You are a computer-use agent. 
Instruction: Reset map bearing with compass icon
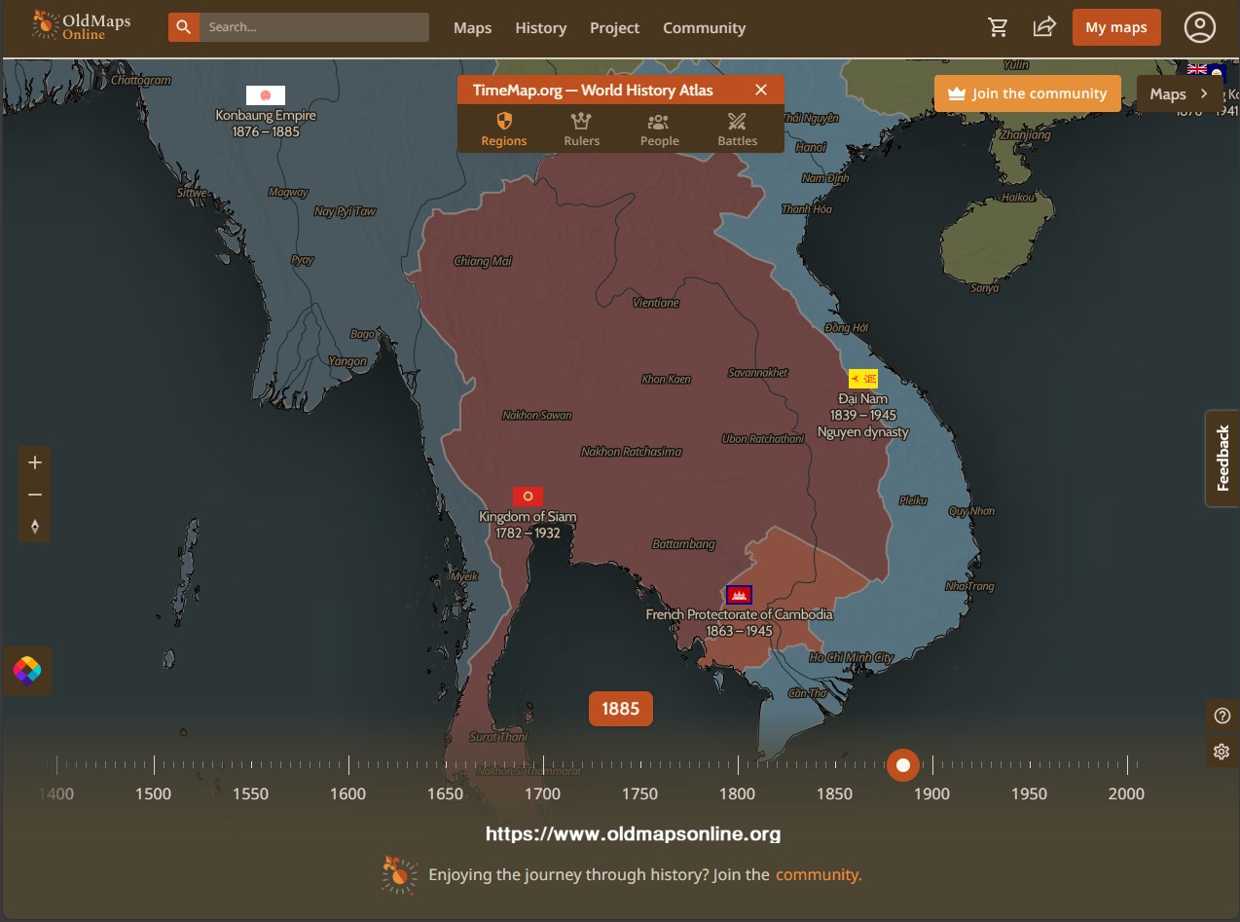(35, 527)
